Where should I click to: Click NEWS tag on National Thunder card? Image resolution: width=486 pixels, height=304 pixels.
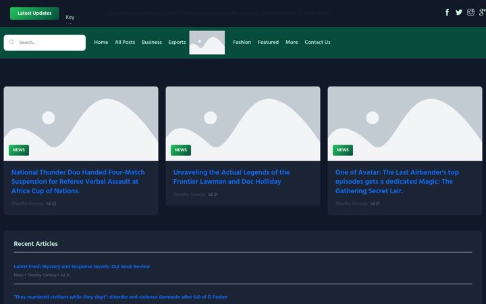(x=19, y=150)
